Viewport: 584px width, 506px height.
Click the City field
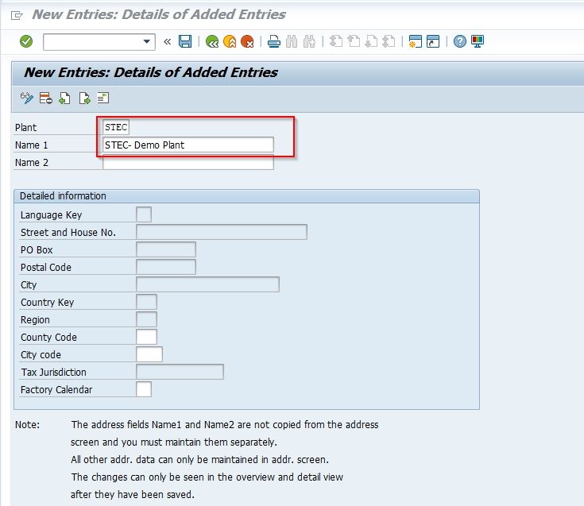[x=208, y=284]
